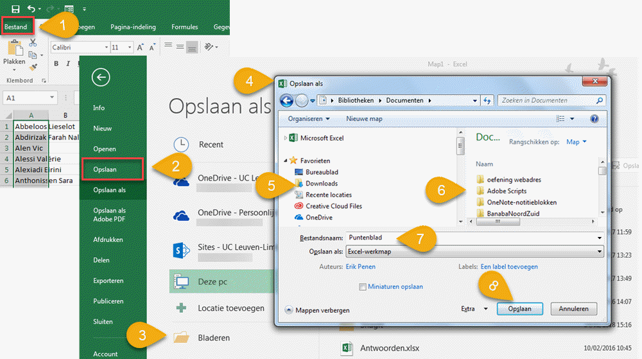642x359 pixels.
Task: Select the bottom align icon
Action: tap(191, 48)
